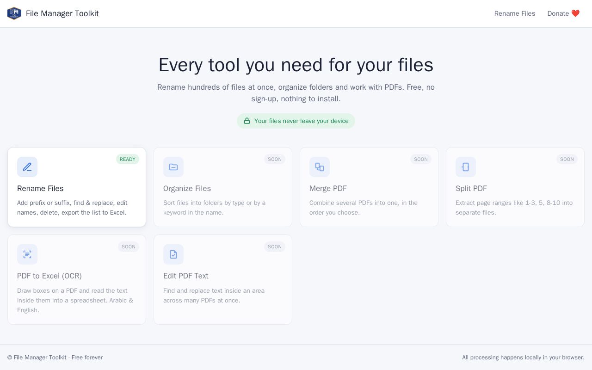Select the Edit PDF Text card title
Screen dimensions: 592x370
(x=186, y=276)
